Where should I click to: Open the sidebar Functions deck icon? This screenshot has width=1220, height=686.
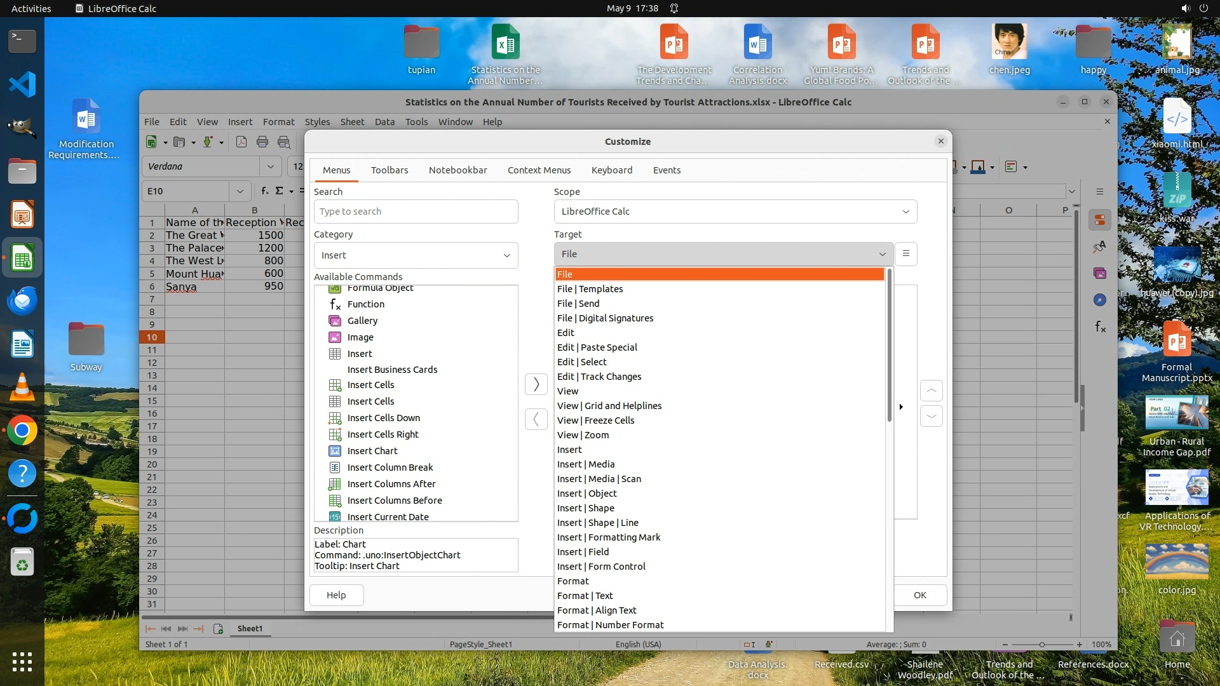(x=1100, y=327)
